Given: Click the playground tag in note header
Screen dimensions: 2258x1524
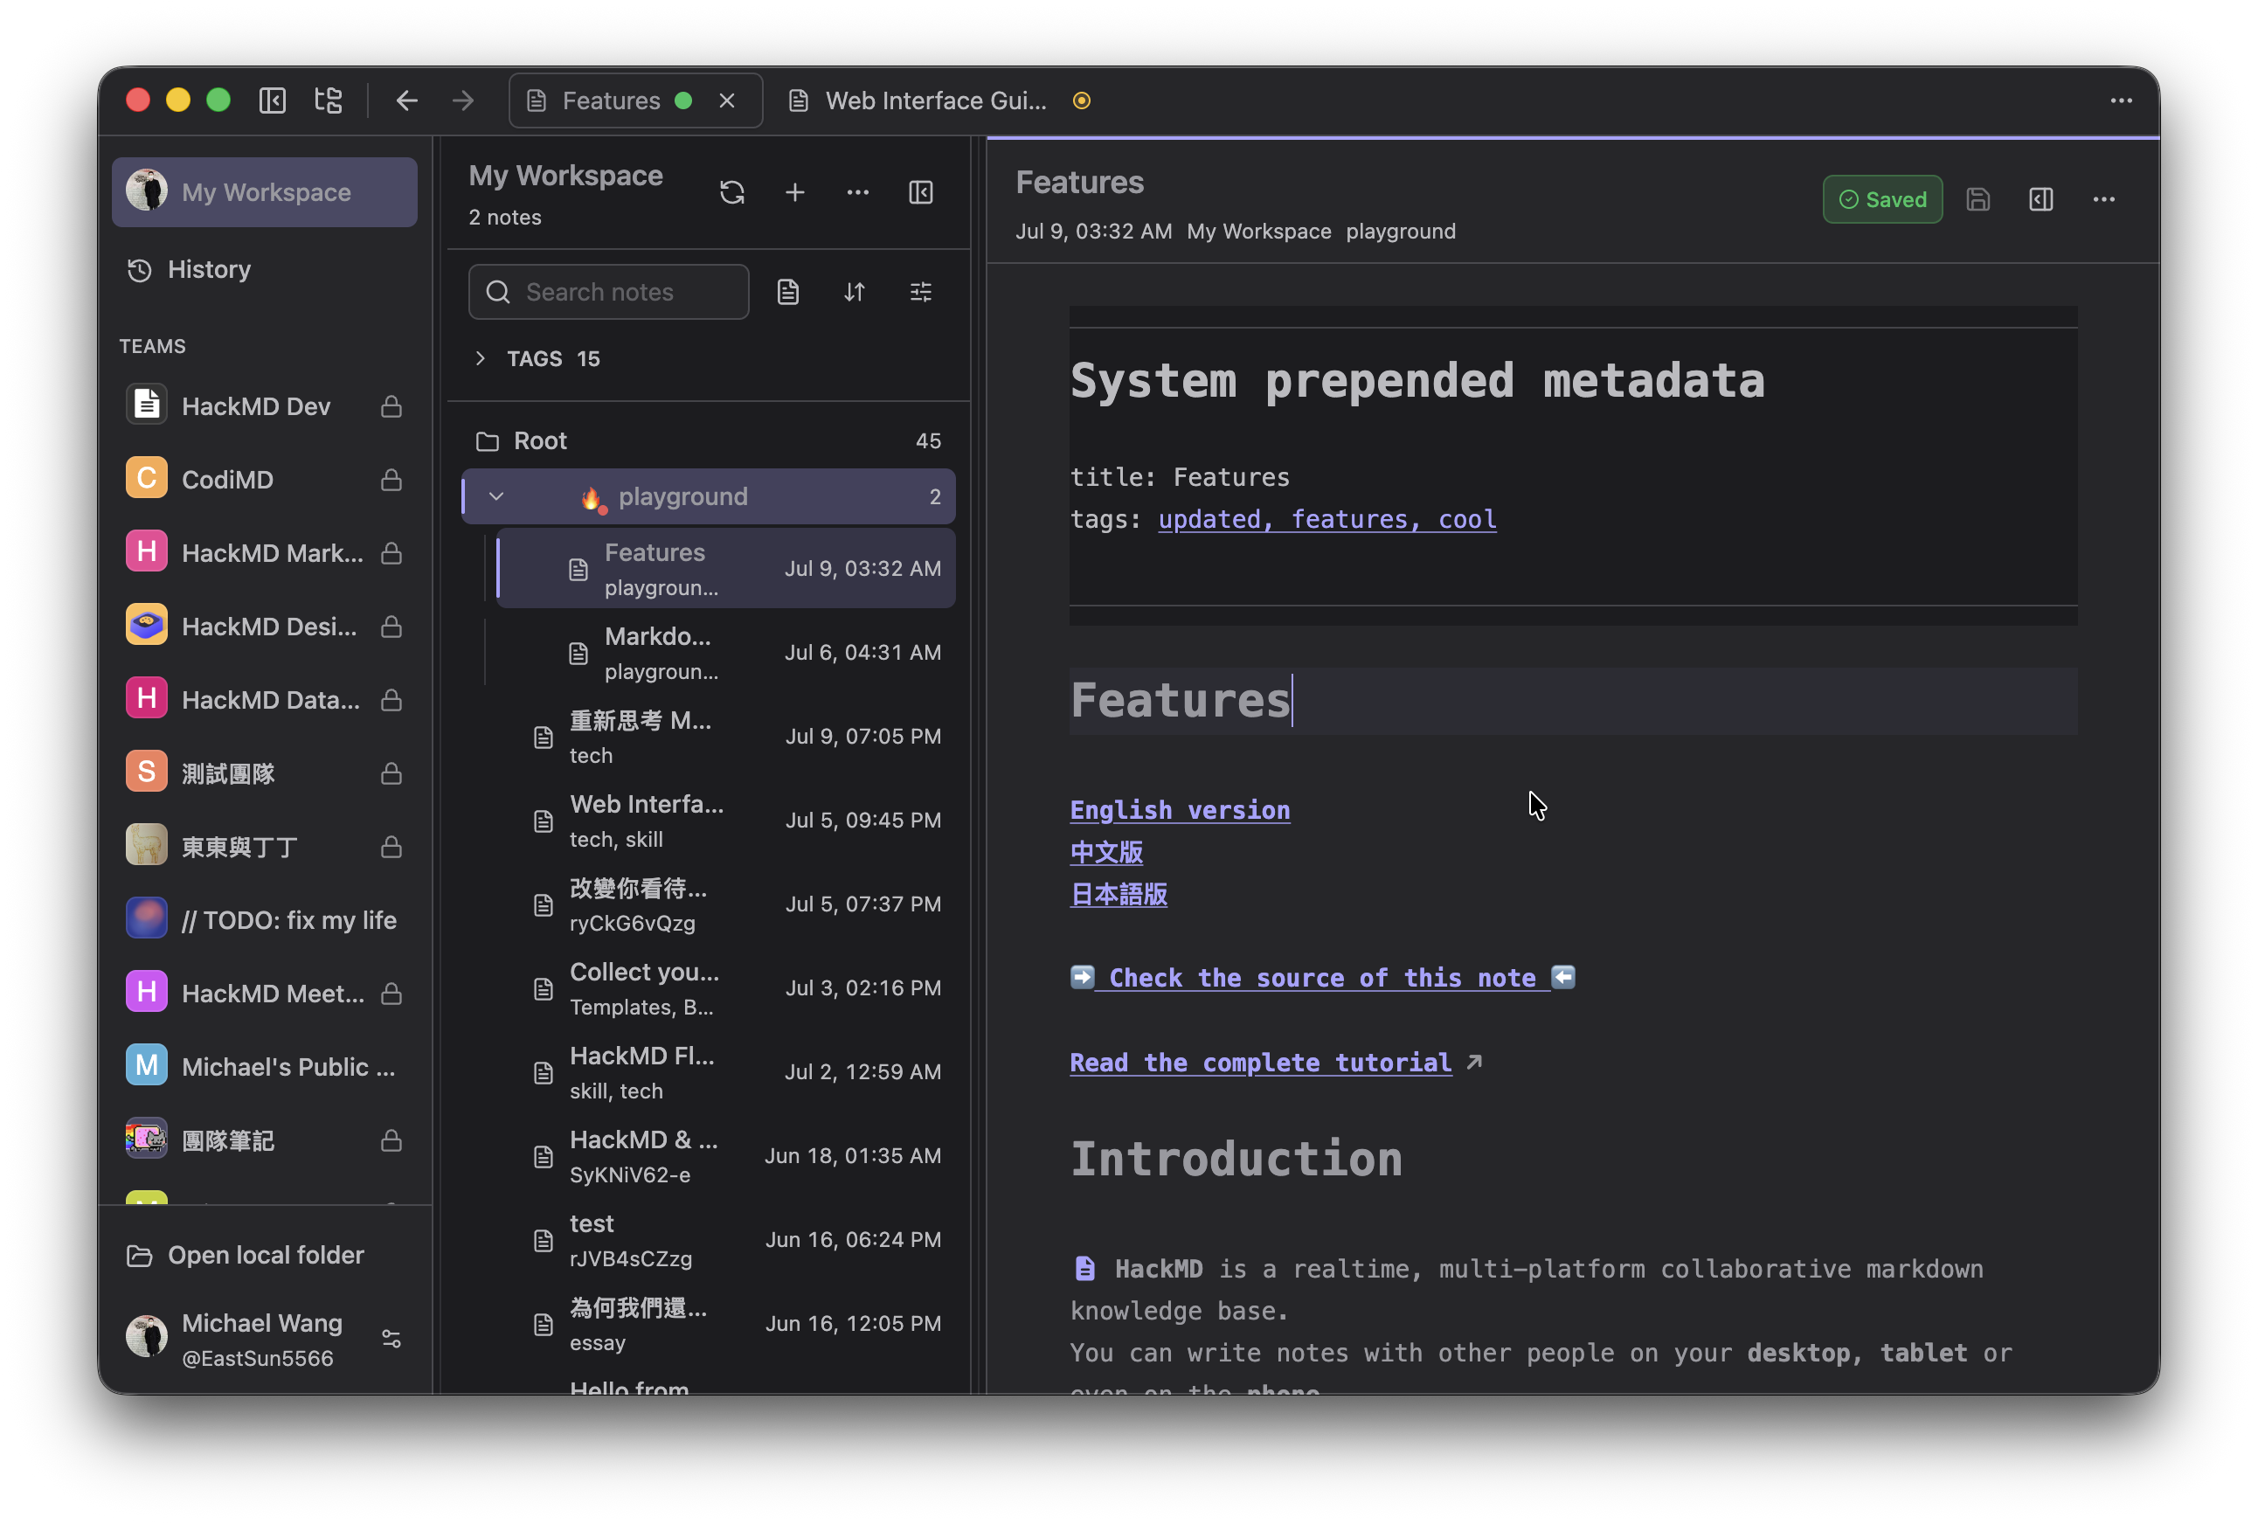Looking at the screenshot, I should pyautogui.click(x=1400, y=232).
